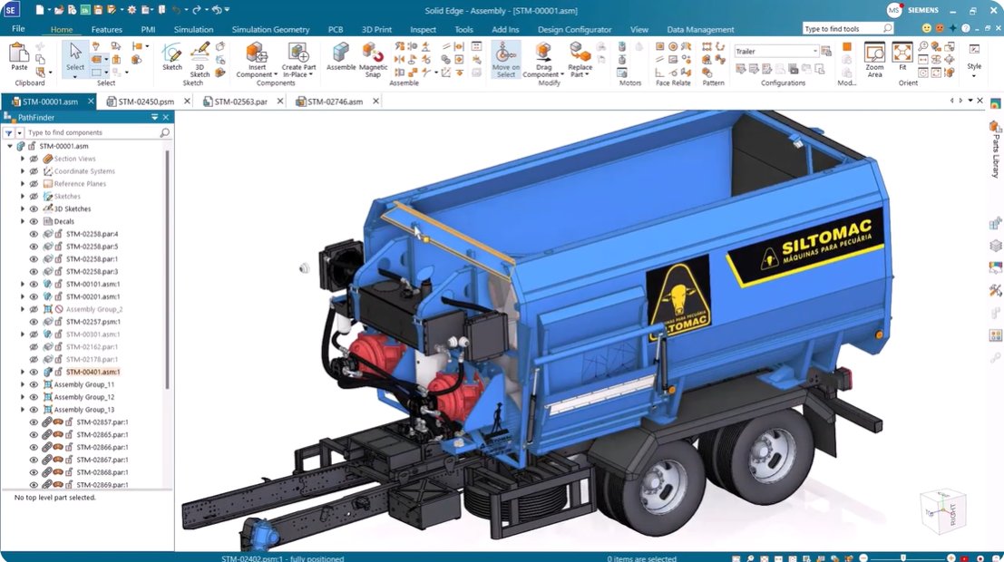Open PathFinder panel options arrow
This screenshot has height=562, width=1004.
pyautogui.click(x=154, y=117)
